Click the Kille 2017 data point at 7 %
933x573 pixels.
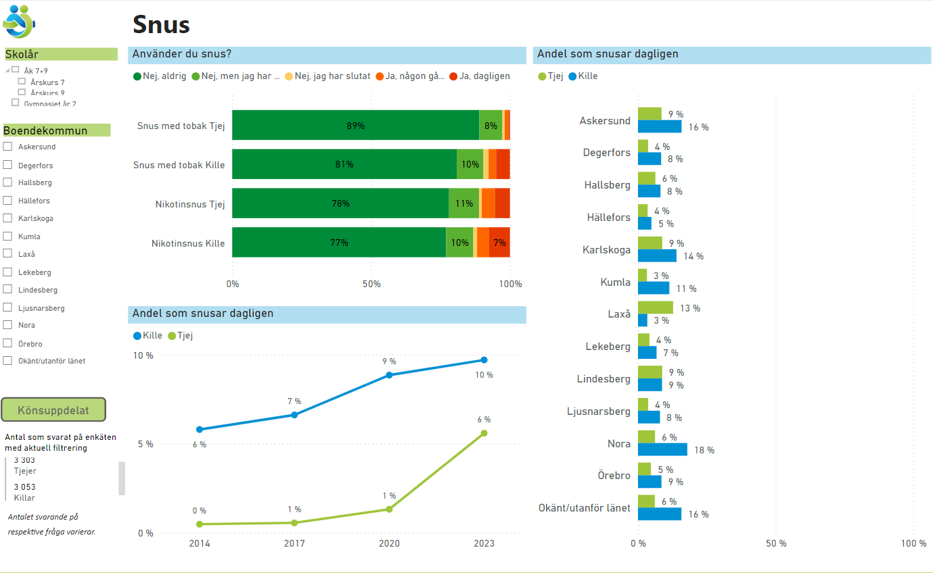pyautogui.click(x=294, y=415)
